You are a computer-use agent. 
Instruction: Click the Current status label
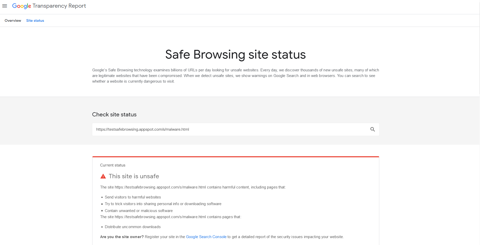(113, 165)
